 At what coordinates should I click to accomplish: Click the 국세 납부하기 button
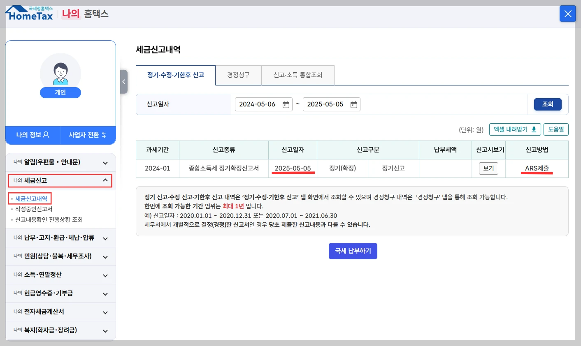(353, 251)
